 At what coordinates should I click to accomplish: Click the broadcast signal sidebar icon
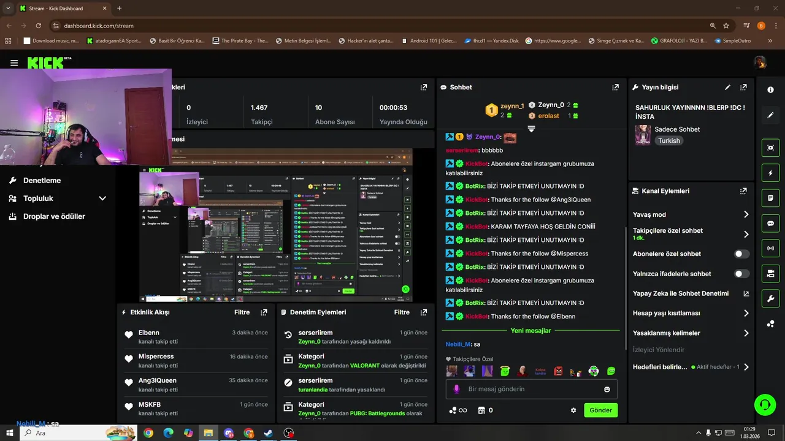click(770, 249)
